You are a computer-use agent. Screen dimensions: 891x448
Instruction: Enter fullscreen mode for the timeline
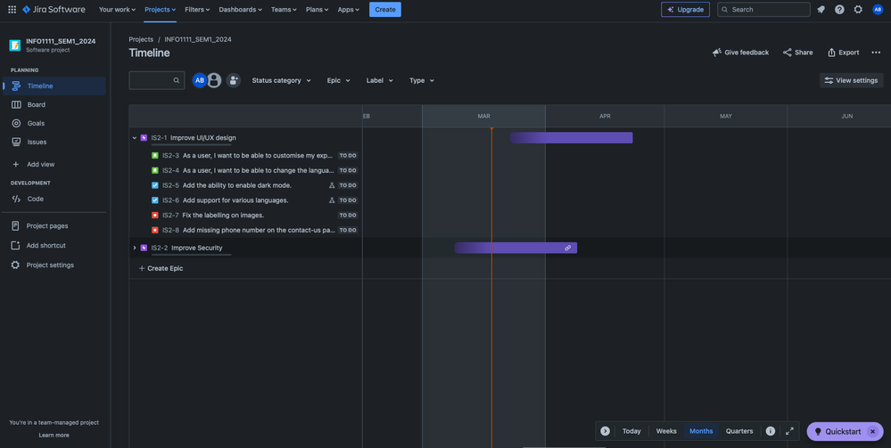point(789,431)
